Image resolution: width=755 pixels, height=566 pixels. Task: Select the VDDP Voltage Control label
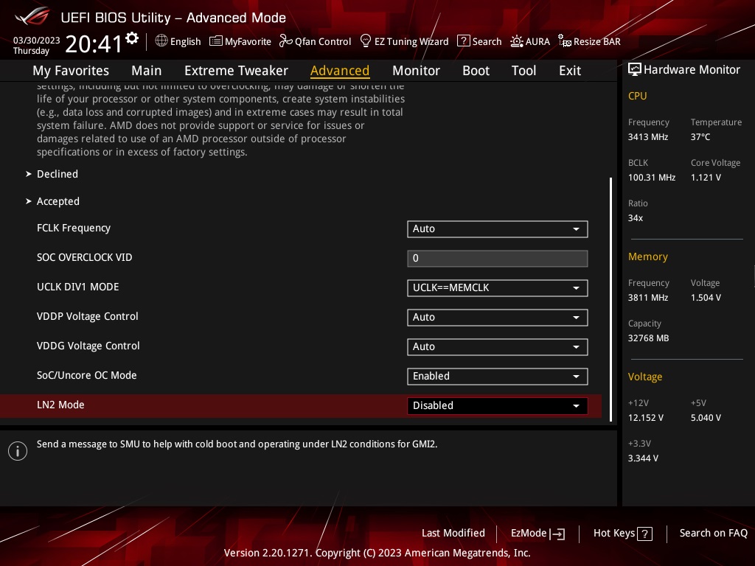coord(87,316)
